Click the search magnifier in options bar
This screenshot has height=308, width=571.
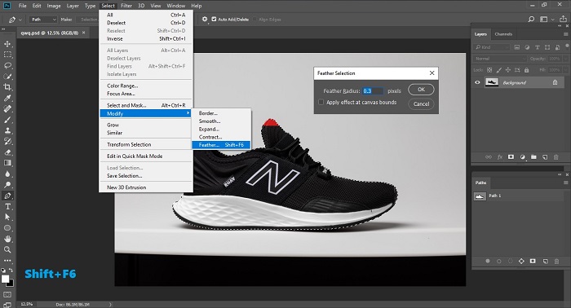pos(531,20)
